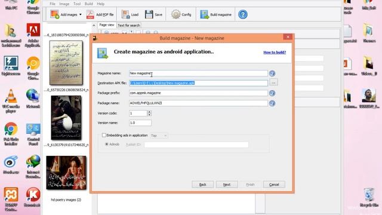Open the red K application desktop icon

click(x=33, y=197)
